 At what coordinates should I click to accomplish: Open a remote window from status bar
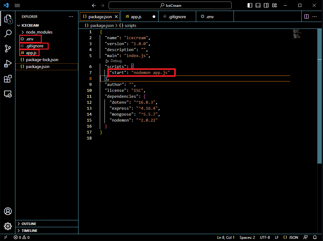(x=6, y=237)
